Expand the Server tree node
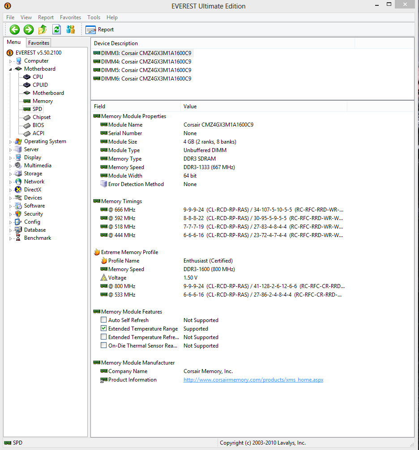Screen dimensions: 419x450 10,150
